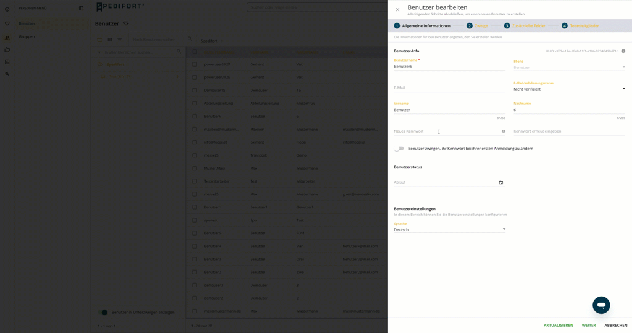Click the Vorname input field
This screenshot has height=333, width=632.
(449, 110)
